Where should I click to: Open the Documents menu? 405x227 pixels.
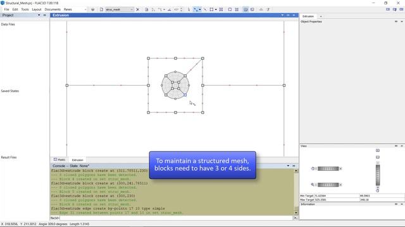coord(53,9)
